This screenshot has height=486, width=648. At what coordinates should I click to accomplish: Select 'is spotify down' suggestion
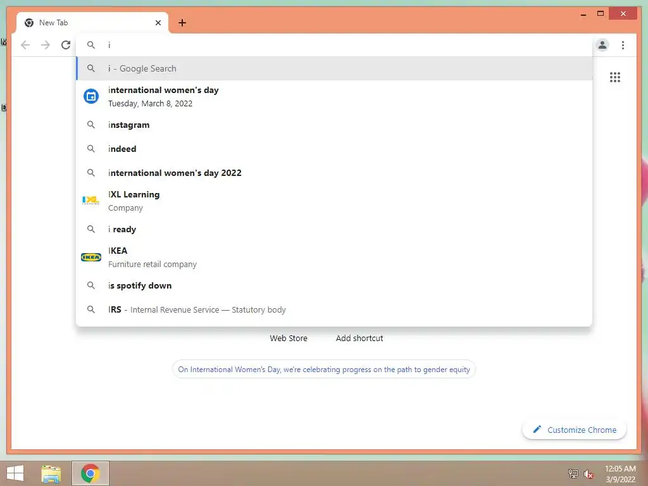(x=334, y=285)
